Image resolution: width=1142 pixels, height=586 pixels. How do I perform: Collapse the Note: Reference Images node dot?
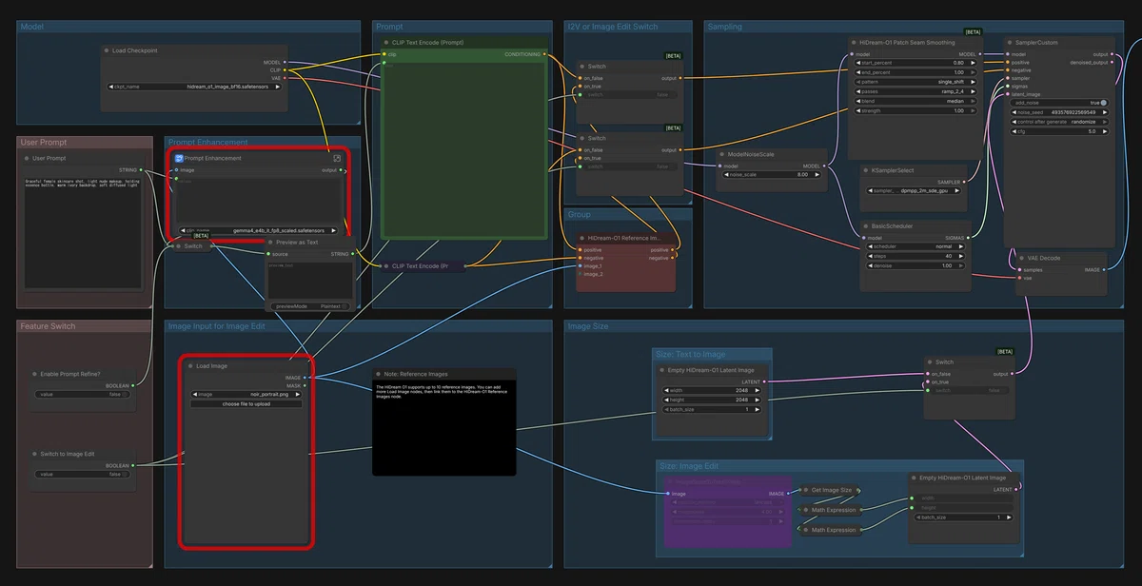(378, 374)
